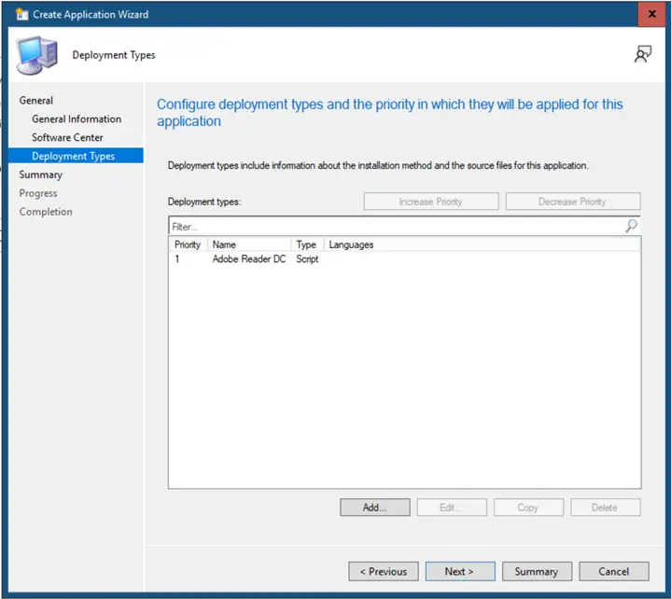Click the feedback person icon at top right

coord(642,54)
